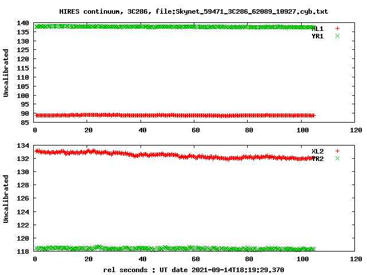Screen dimensions: 367x275
Task: Click the y-axis tick label 128
Action: pyautogui.click(x=23, y=185)
